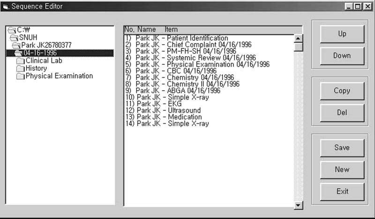
Task: Click the Down button
Action: [342, 56]
